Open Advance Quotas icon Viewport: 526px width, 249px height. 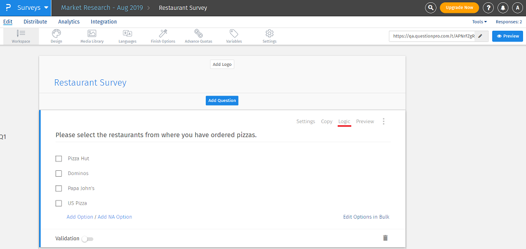pos(199,34)
